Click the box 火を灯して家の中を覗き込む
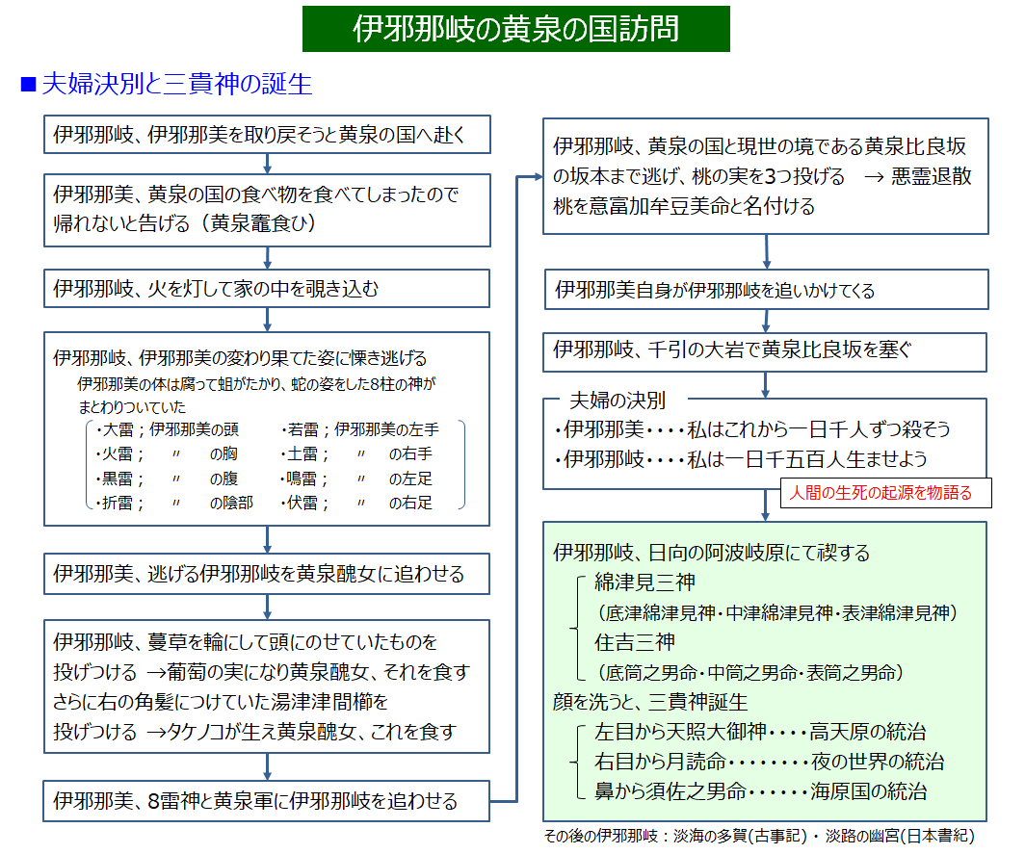 click(267, 288)
